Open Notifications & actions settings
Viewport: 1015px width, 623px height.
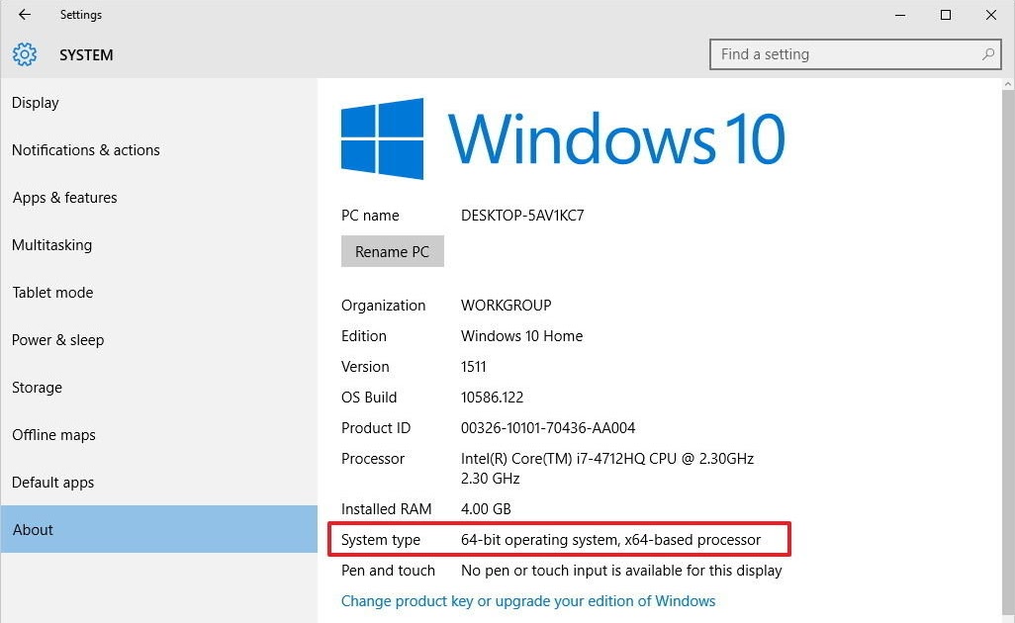158,149
